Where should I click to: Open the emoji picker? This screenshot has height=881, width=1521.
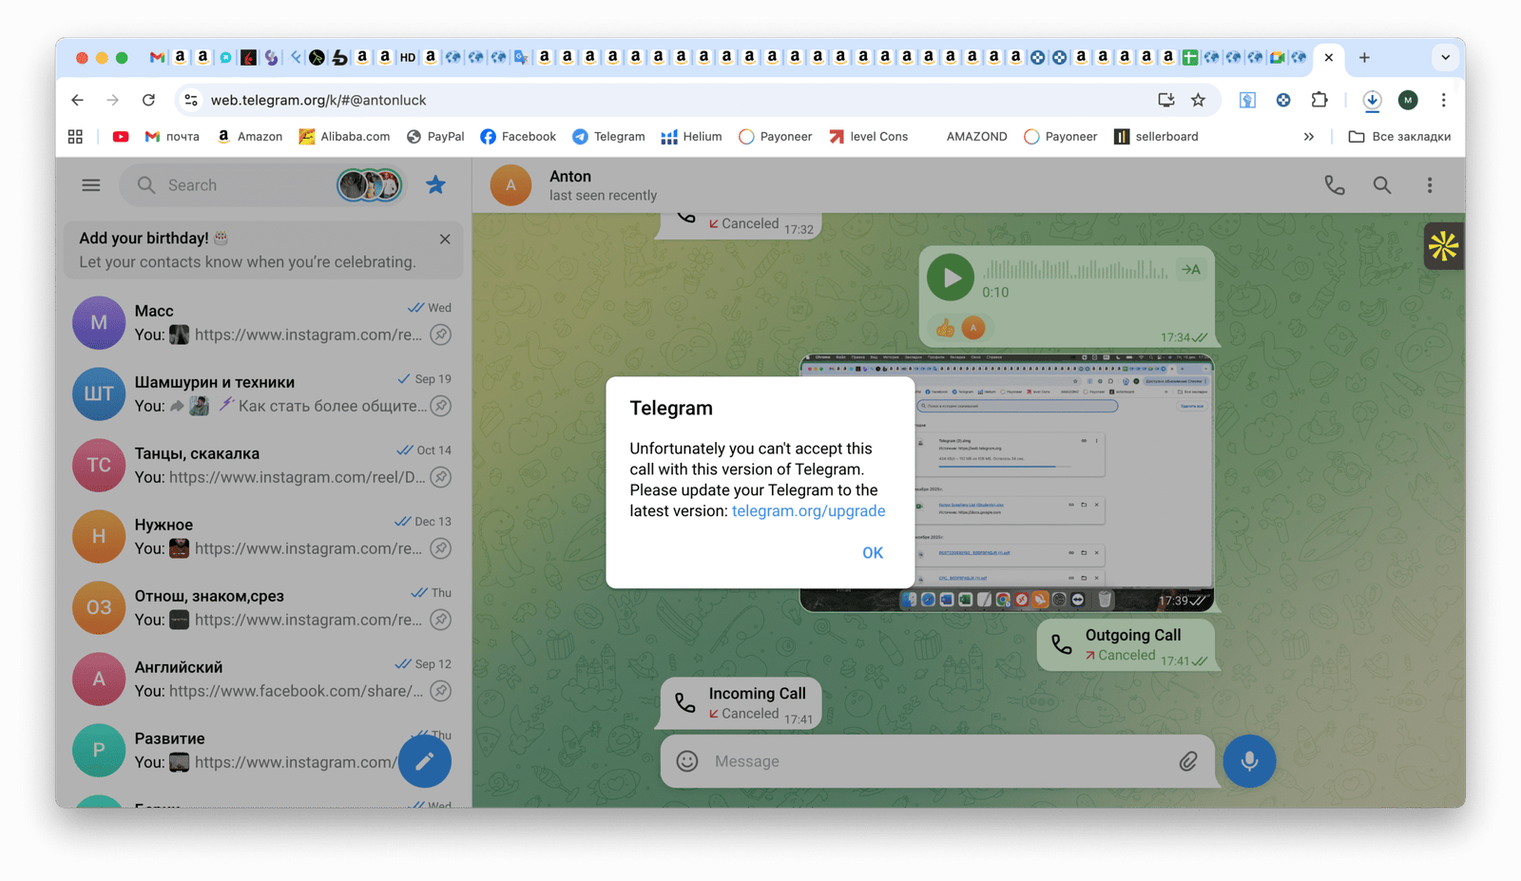687,761
